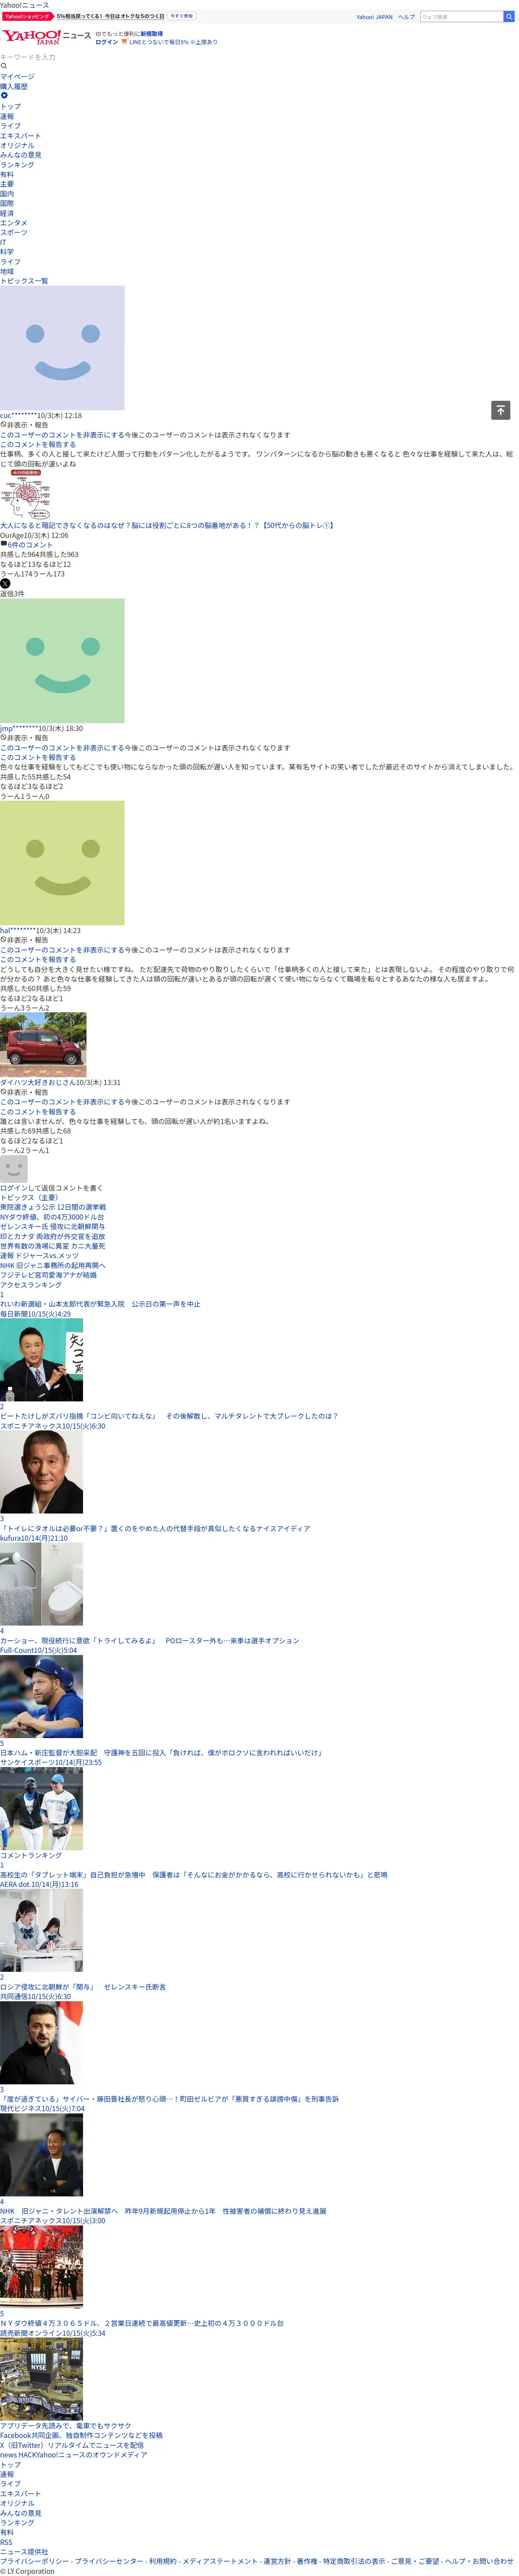The width and height of the screenshot is (519, 2576).
Task: Open the Yahoo! JAPAN header text link
Action: [374, 17]
